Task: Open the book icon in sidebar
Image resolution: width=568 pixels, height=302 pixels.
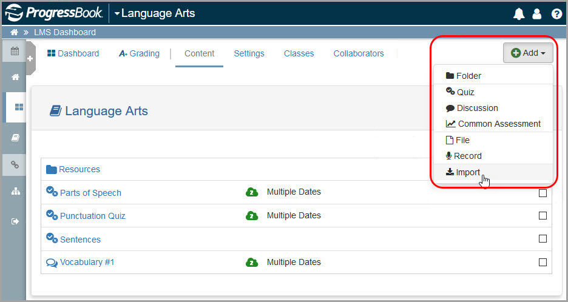Action: pos(15,138)
